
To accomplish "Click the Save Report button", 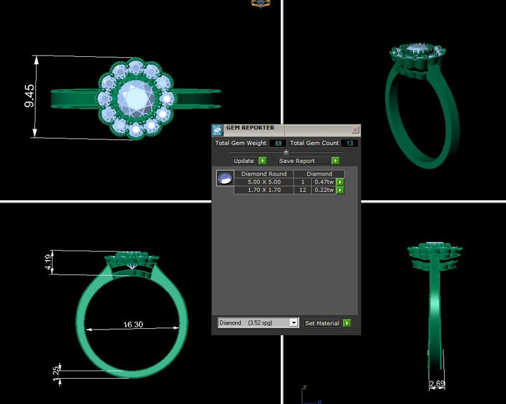I will click(x=298, y=160).
